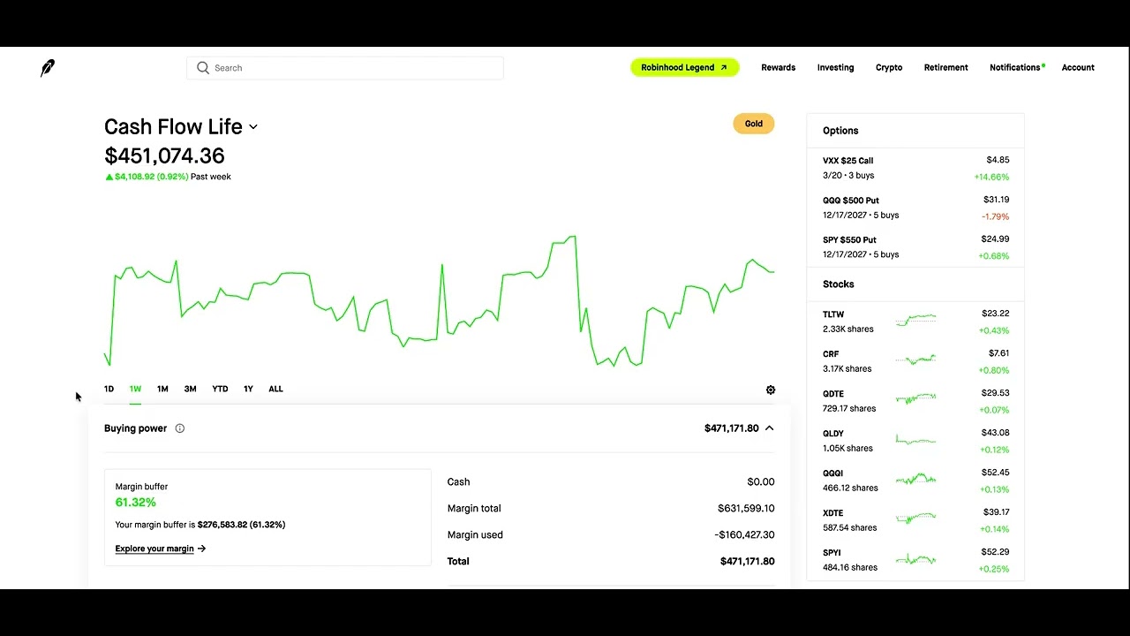Open the QLDY stock row
The width and height of the screenshot is (1130, 636).
(915, 441)
